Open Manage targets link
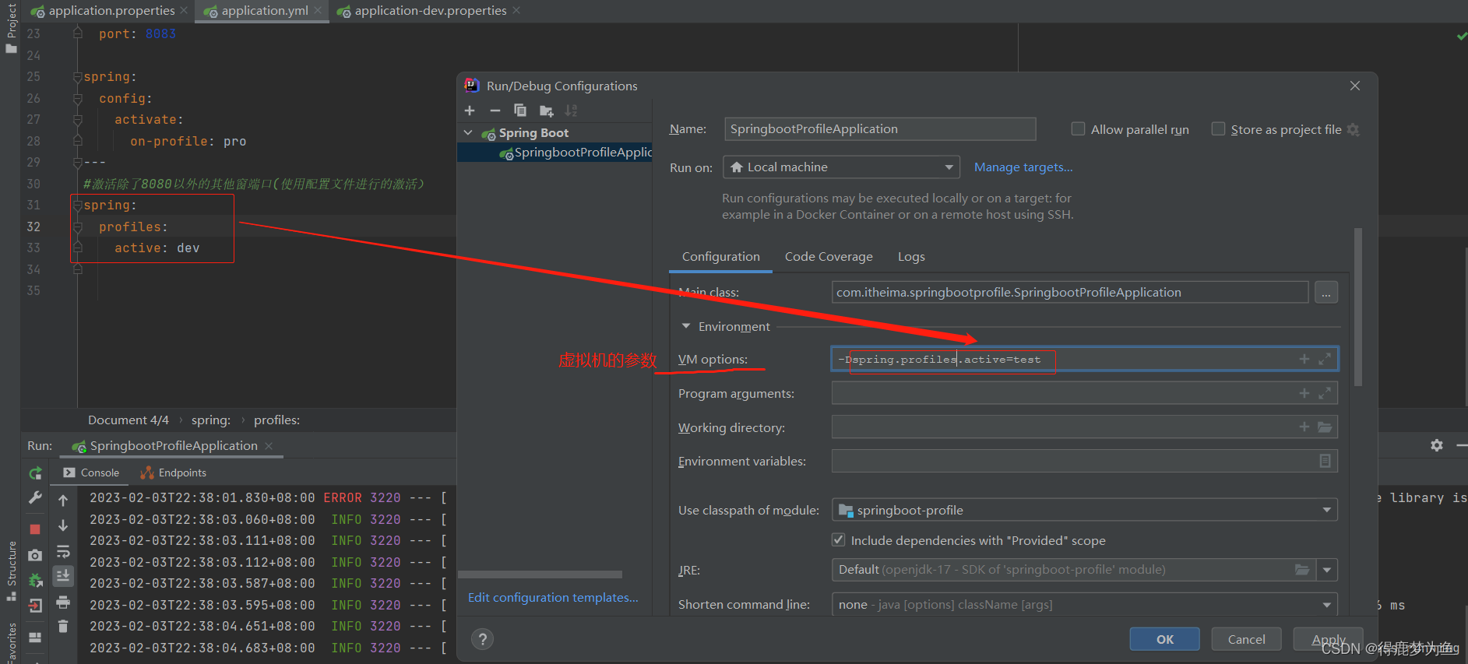This screenshot has height=664, width=1468. pos(1023,167)
